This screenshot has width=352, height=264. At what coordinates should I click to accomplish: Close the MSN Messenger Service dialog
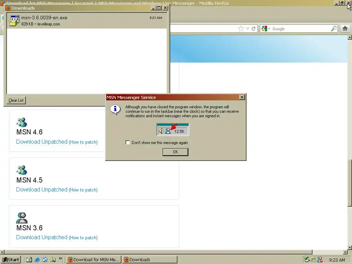pos(242,97)
